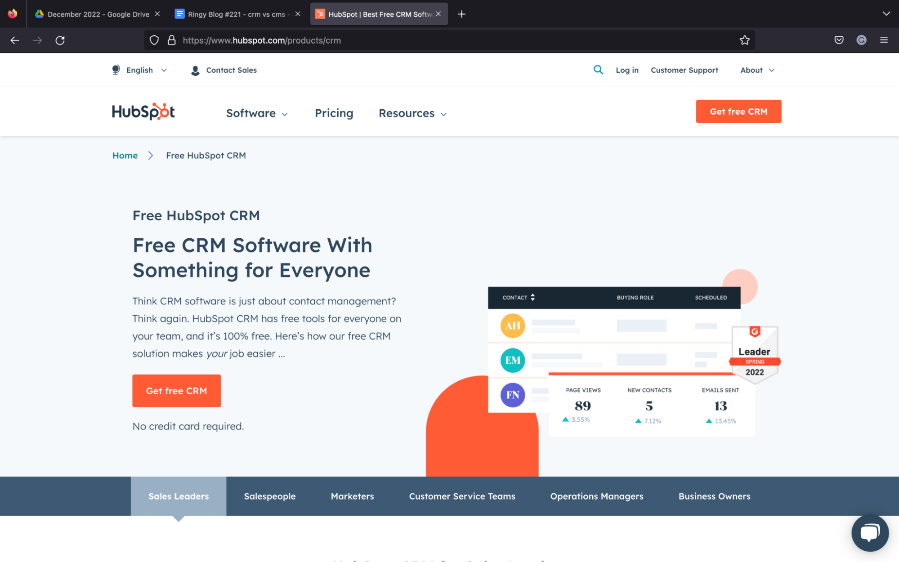Click the globe icon beside English
The width and height of the screenshot is (899, 562).
(116, 70)
